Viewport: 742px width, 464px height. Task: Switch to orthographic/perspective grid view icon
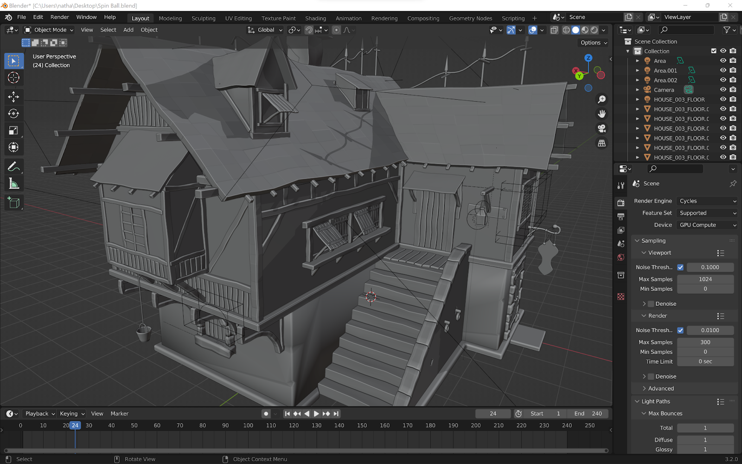[x=601, y=143]
